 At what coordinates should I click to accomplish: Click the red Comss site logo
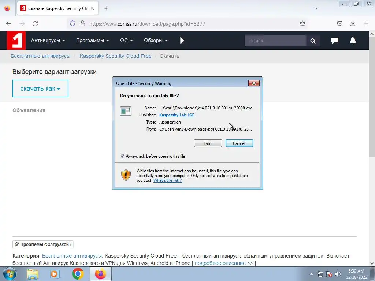coord(16,40)
